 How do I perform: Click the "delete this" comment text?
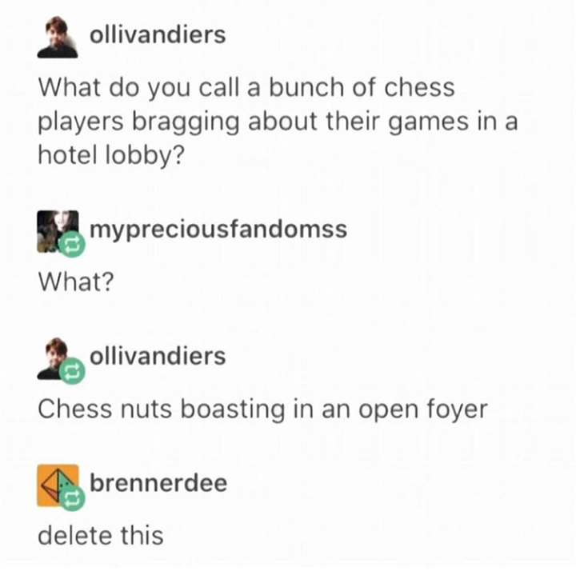point(101,536)
